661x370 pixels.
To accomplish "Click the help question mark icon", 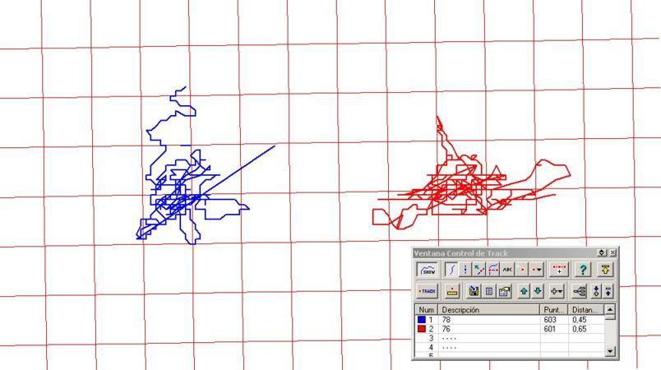I will [x=583, y=270].
